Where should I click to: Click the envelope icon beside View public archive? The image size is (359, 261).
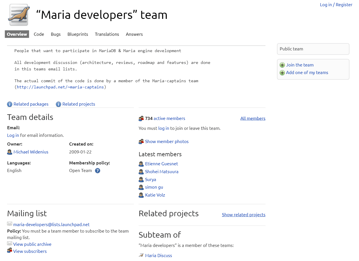click(9, 244)
